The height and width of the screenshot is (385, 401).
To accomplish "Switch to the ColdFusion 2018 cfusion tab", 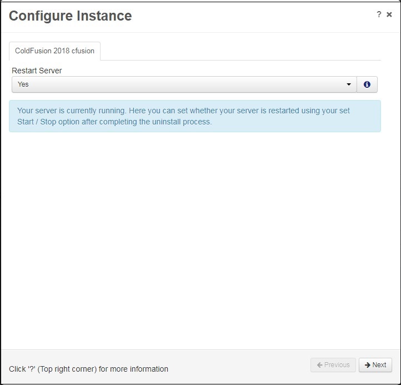I will [x=54, y=51].
